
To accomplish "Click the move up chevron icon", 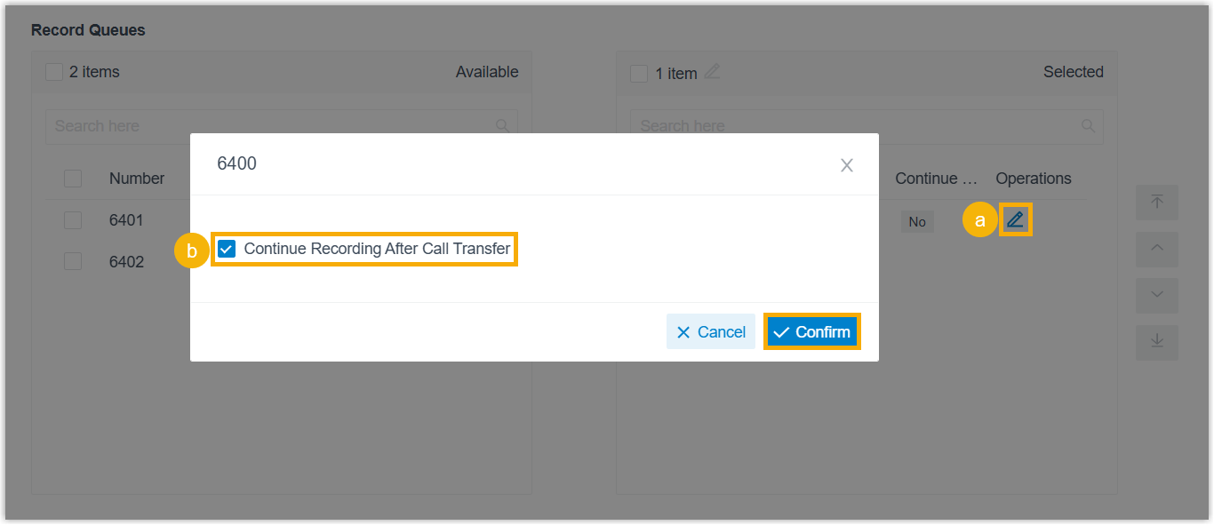I will [1156, 250].
